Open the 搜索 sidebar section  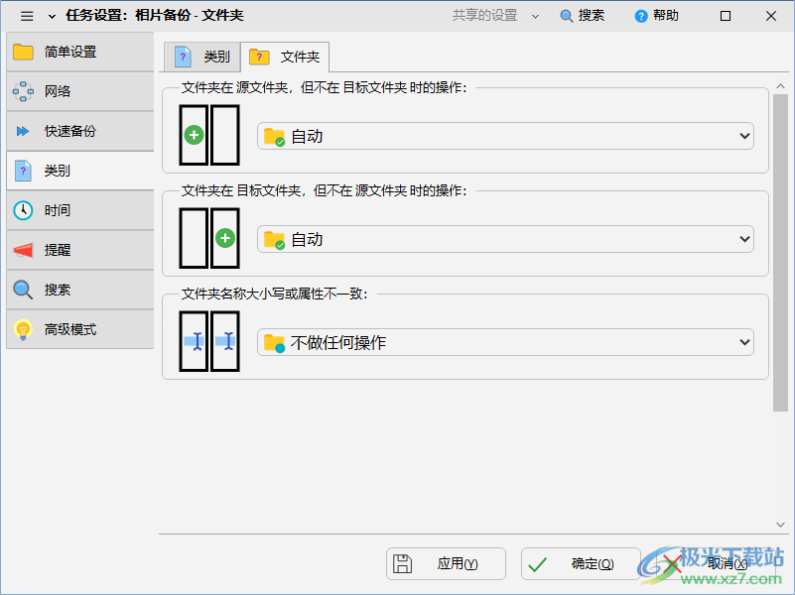(80, 290)
